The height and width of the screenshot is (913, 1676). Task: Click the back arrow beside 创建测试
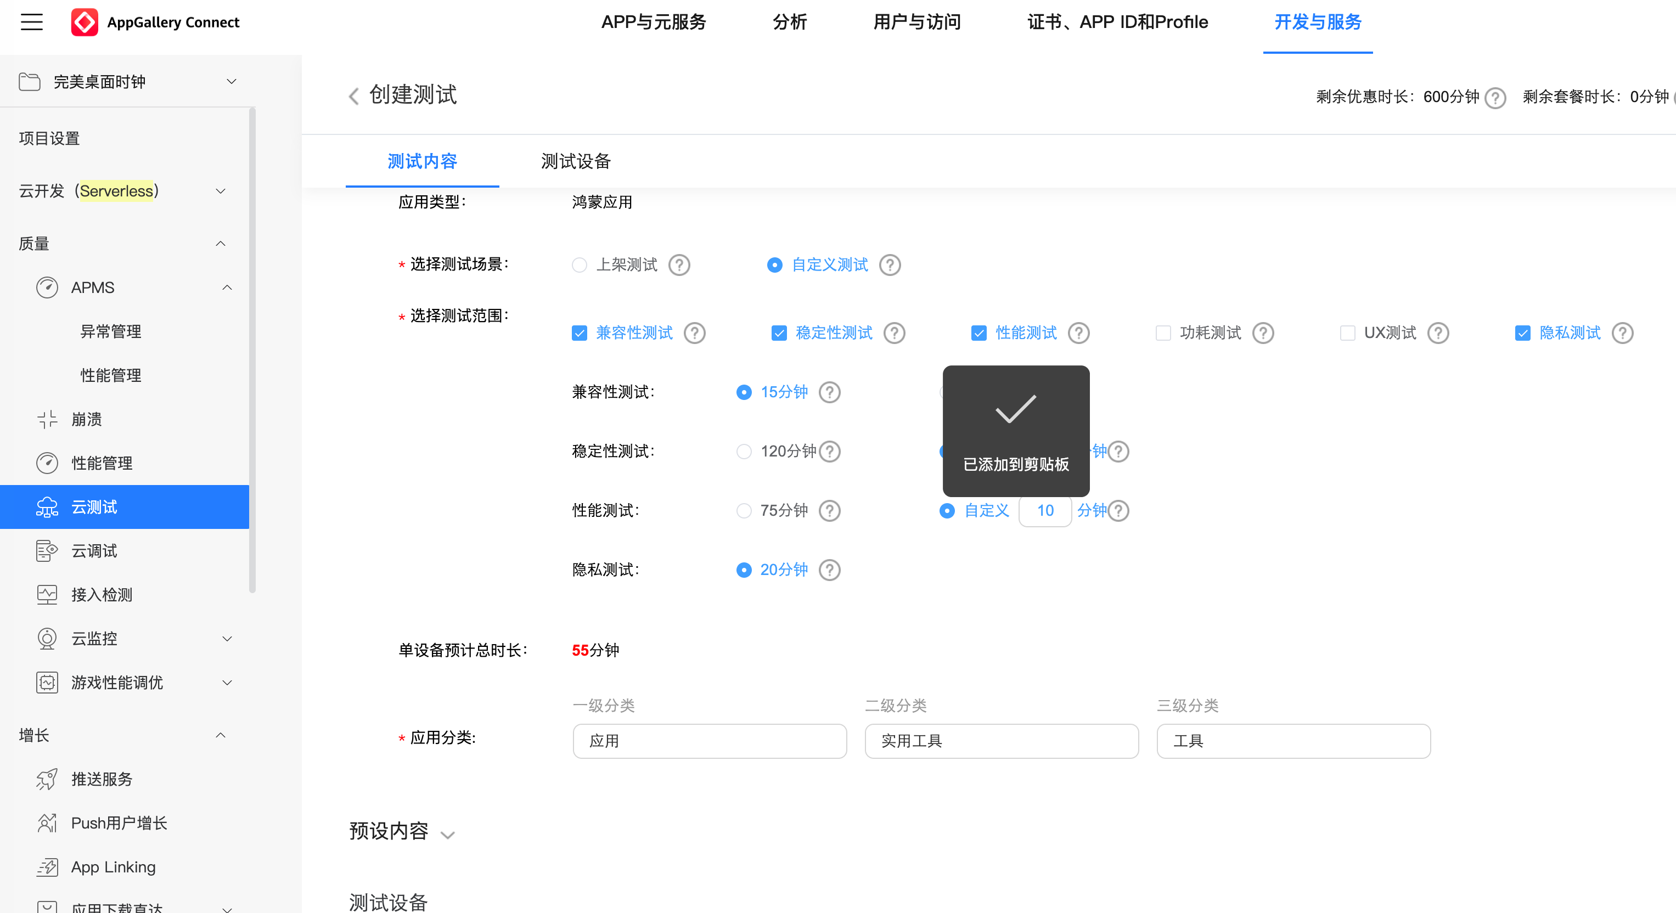(353, 96)
